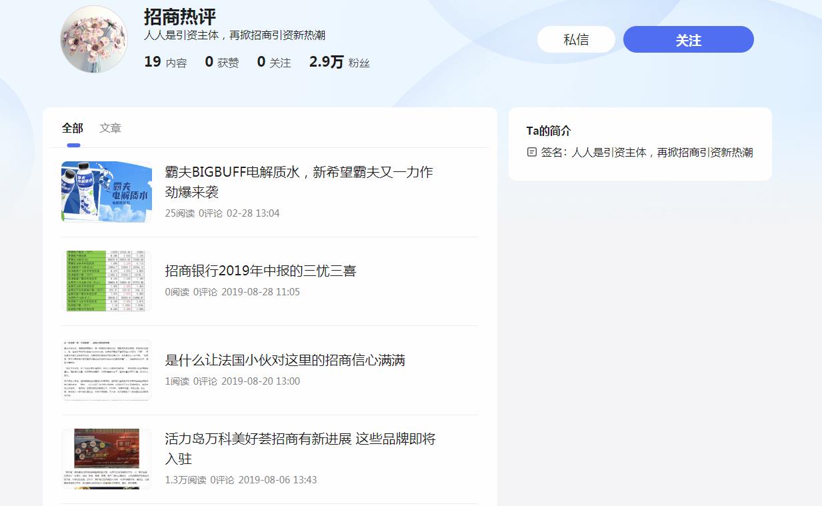Open the 0 关注 following count
Image resolution: width=822 pixels, height=506 pixels.
(x=274, y=62)
